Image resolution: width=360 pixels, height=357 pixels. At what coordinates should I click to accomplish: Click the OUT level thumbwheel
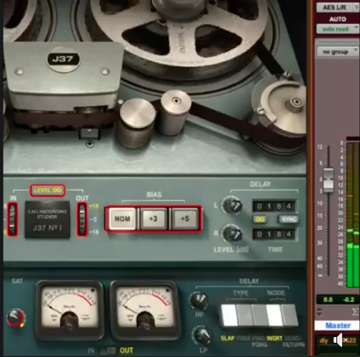point(82,219)
